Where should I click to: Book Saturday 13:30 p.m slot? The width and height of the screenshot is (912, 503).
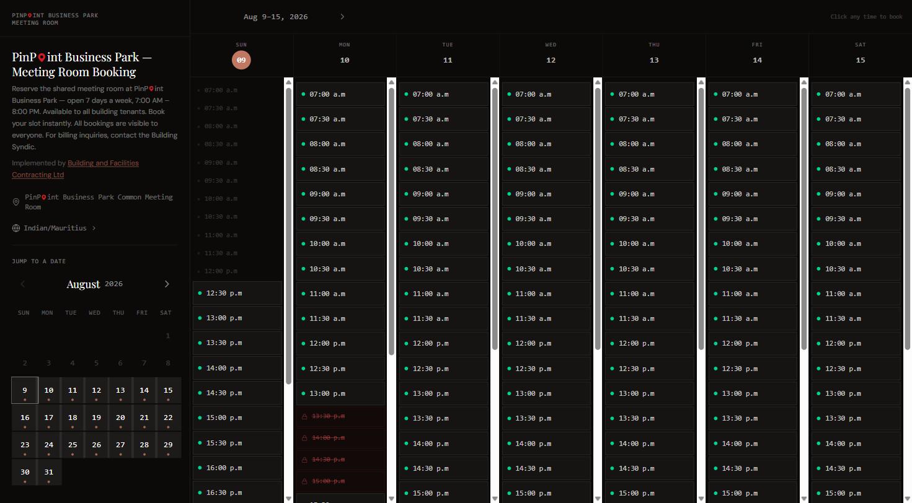pyautogui.click(x=856, y=418)
